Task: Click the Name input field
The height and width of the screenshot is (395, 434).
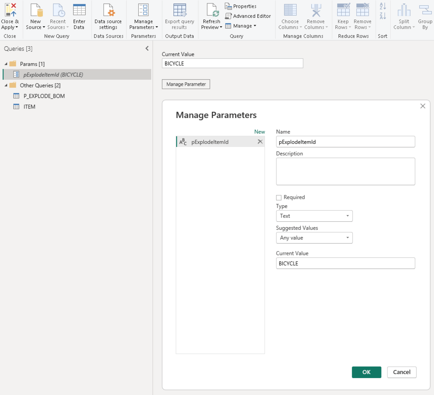Action: coord(346,142)
